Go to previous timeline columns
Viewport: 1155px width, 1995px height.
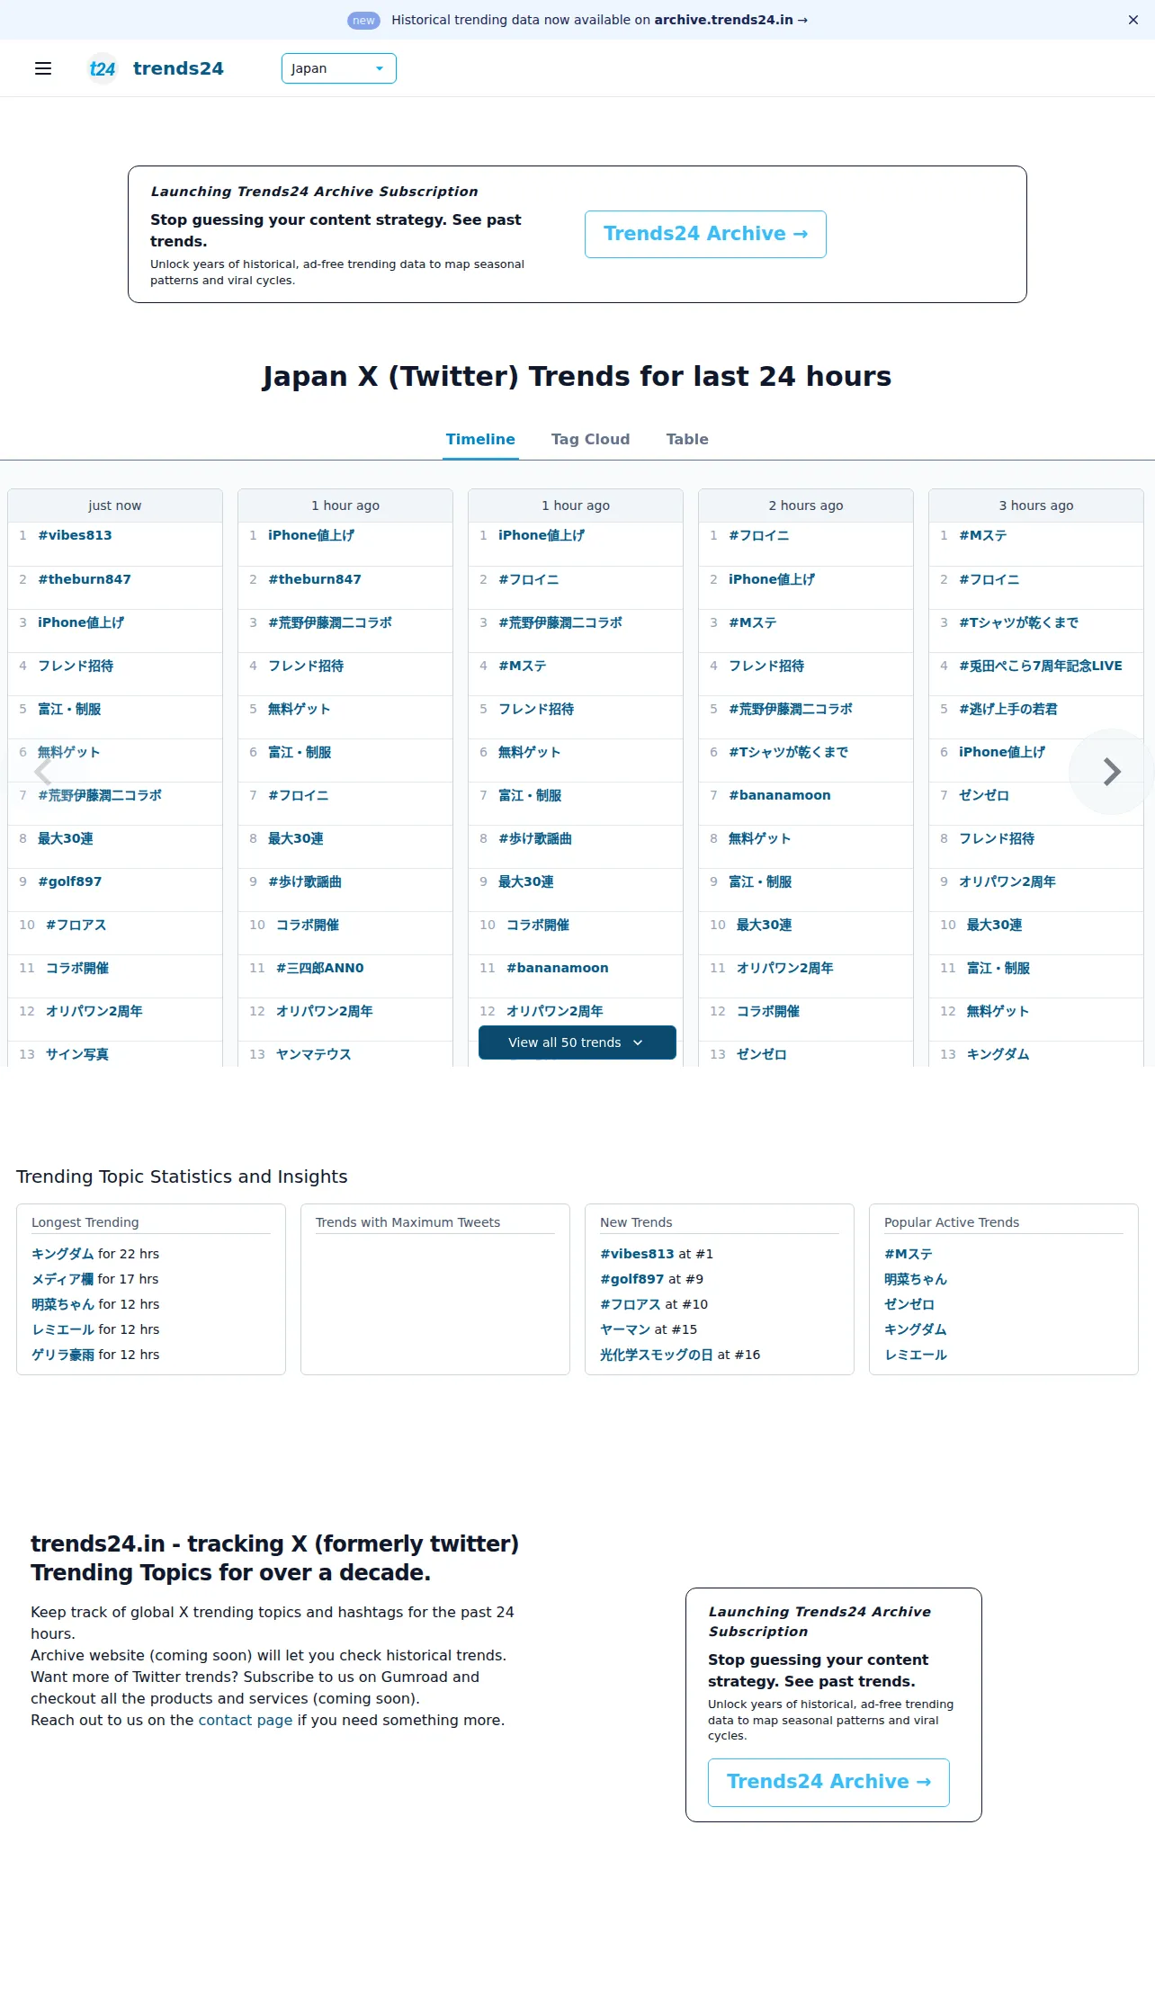click(42, 772)
